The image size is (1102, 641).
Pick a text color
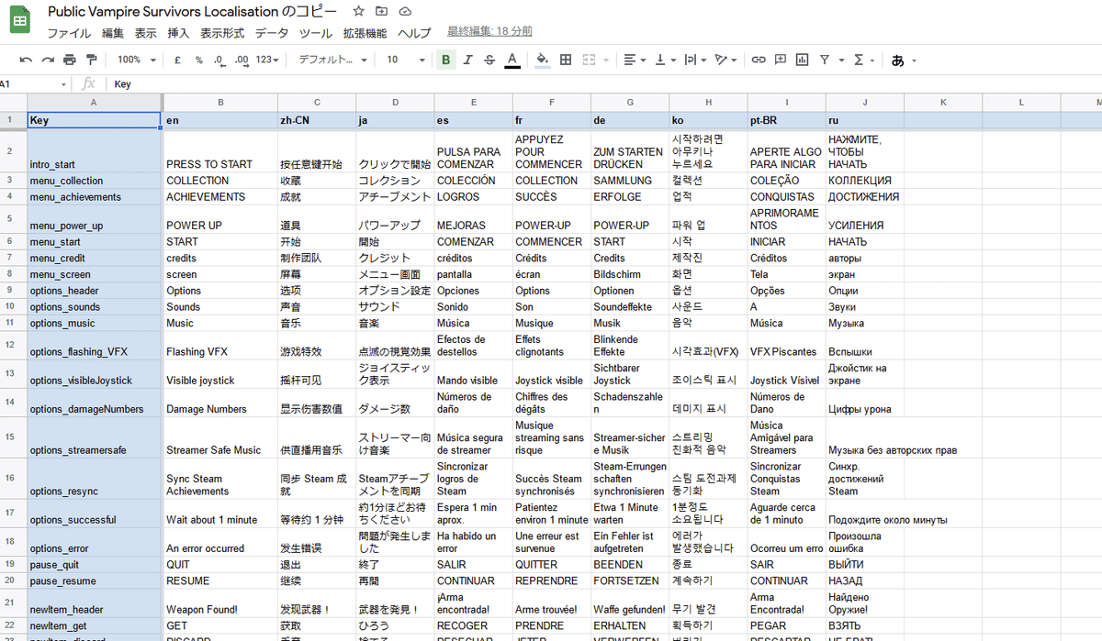[512, 60]
